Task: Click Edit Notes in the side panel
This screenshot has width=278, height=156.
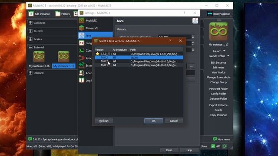Action: click(218, 68)
